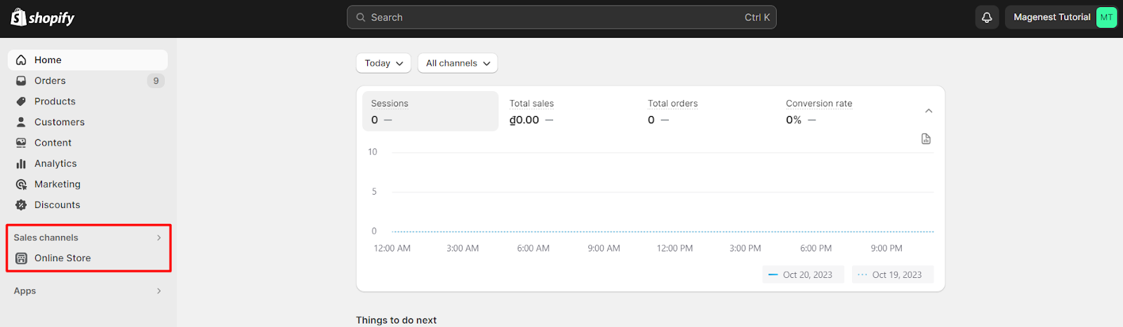Open the Today date range dropdown
Image resolution: width=1123 pixels, height=327 pixels.
click(x=383, y=63)
